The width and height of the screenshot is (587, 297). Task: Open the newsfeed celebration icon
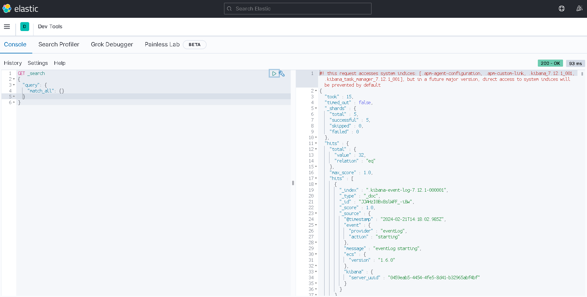(x=579, y=9)
